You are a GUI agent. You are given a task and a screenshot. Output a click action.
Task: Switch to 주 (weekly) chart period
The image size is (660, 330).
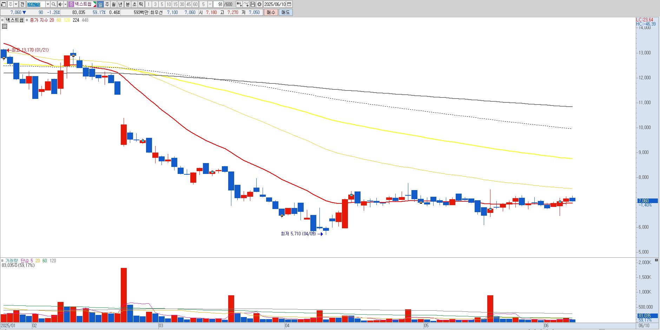click(x=107, y=4)
